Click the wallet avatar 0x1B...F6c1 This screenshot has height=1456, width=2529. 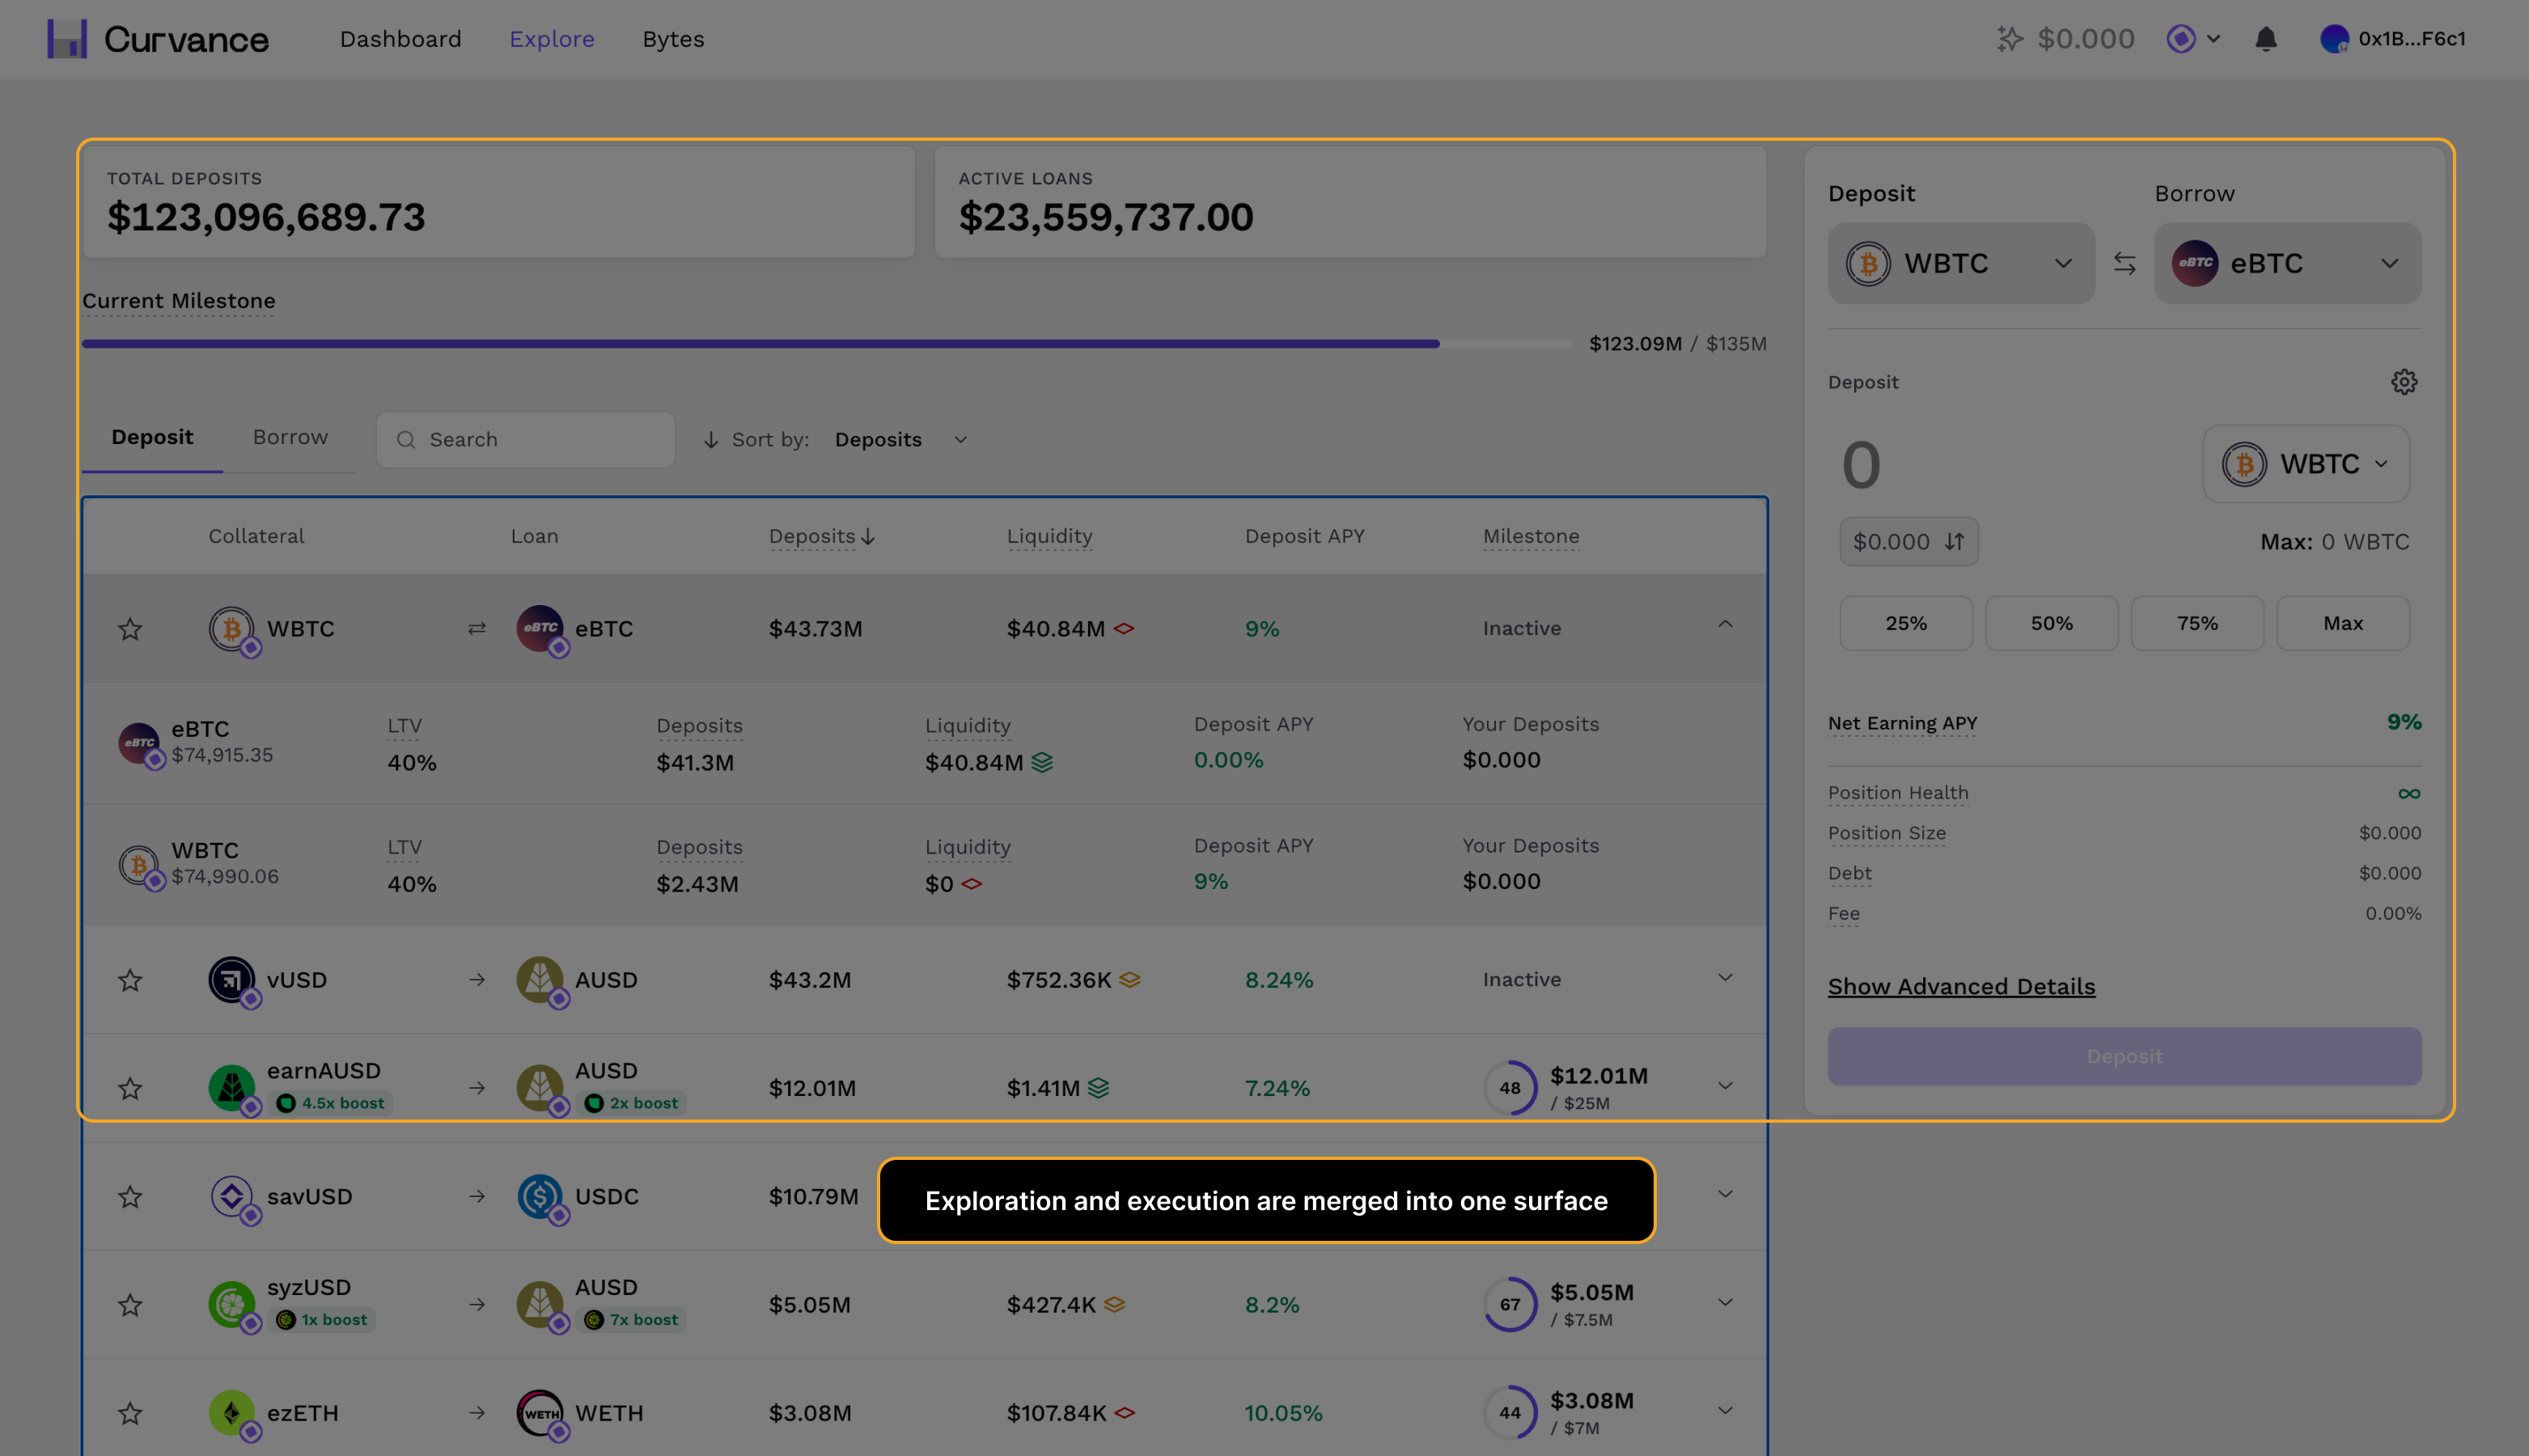2392,39
